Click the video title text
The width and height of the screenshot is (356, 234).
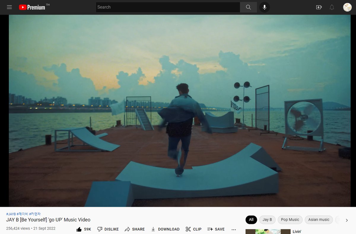(48, 220)
